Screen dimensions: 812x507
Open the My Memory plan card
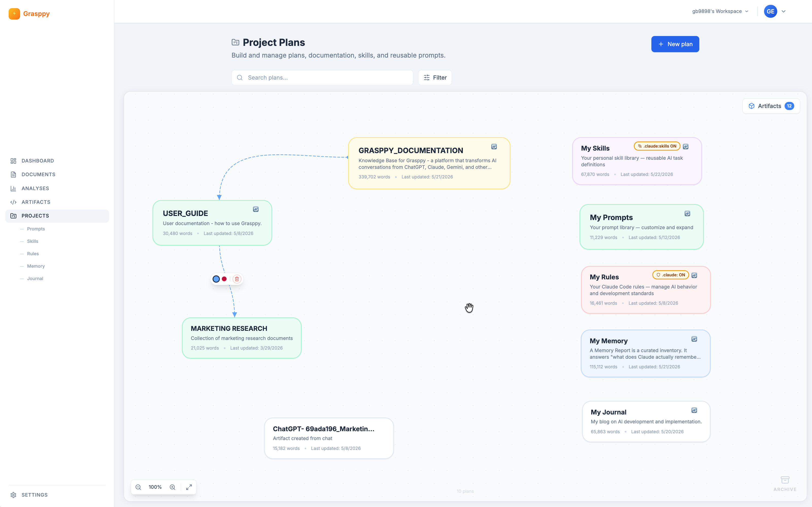(x=646, y=353)
